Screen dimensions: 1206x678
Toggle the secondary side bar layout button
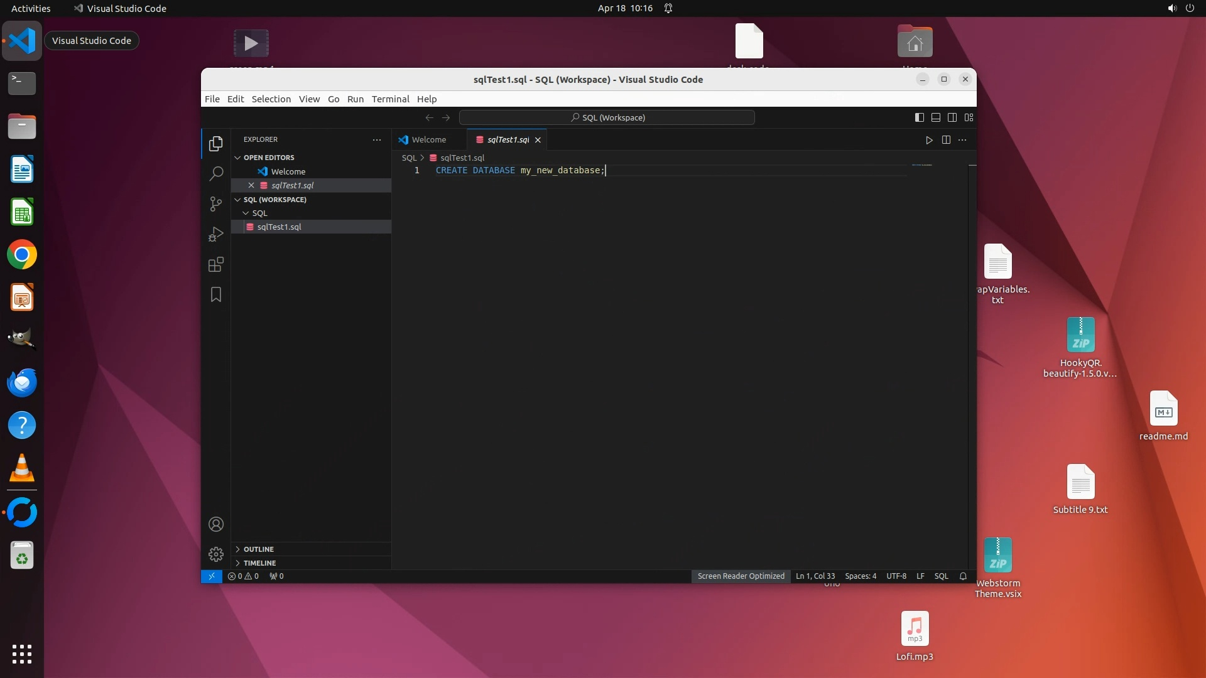click(x=952, y=117)
